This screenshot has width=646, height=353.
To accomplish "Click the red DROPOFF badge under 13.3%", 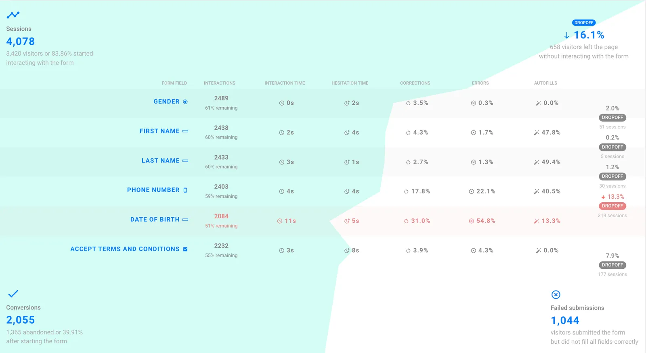I will click(612, 206).
